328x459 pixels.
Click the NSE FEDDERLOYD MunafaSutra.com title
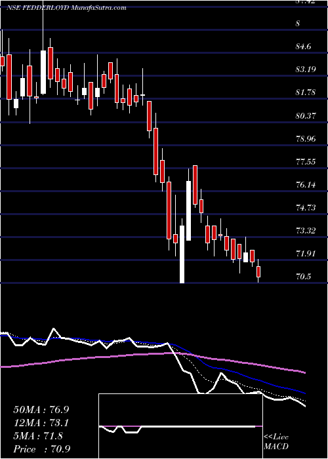point(66,8)
